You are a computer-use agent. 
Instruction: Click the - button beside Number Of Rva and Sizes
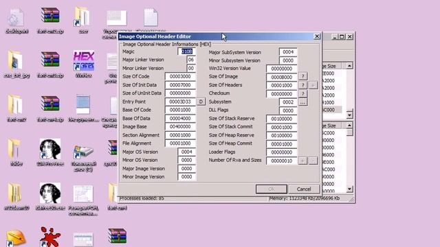313,161
